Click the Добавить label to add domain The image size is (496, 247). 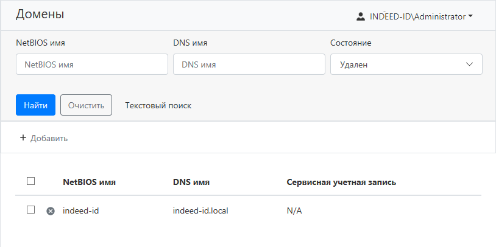pyautogui.click(x=49, y=138)
